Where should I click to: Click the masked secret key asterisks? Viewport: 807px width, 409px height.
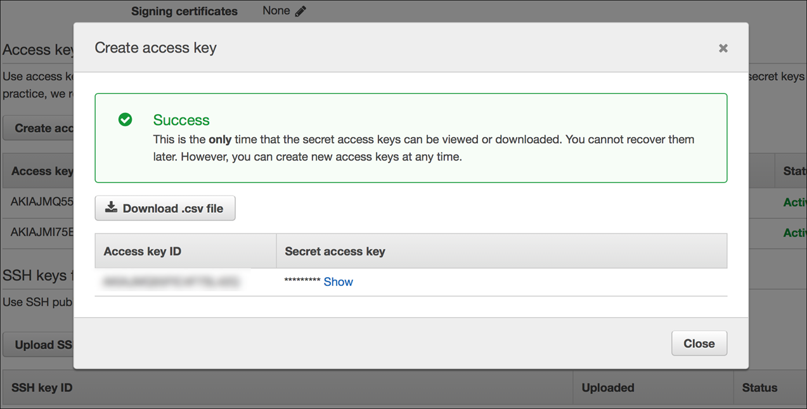tap(302, 282)
